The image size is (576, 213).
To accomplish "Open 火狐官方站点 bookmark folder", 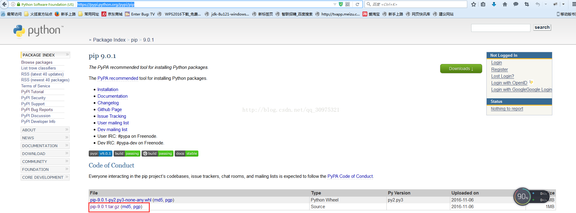I will pos(38,14).
